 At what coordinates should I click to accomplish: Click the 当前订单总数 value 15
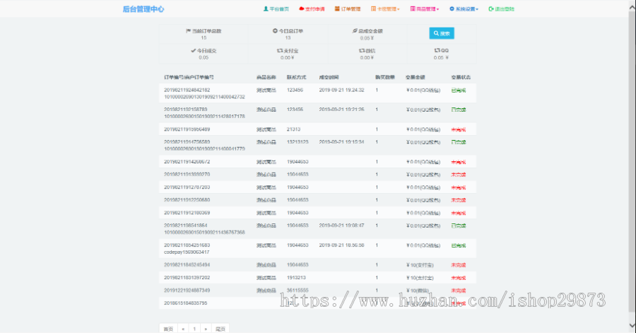tap(204, 37)
